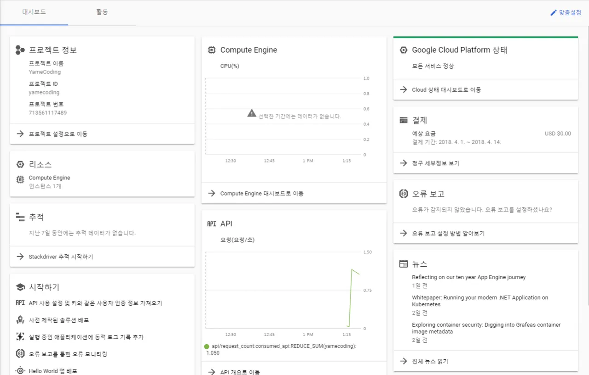The height and width of the screenshot is (375, 589).
Task: Click arrow icon beside 전체 뉴스 읽기
Action: pyautogui.click(x=404, y=361)
